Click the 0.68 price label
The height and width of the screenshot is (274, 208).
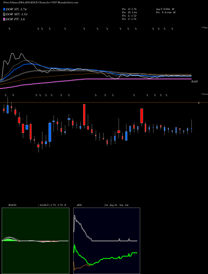tap(195, 81)
